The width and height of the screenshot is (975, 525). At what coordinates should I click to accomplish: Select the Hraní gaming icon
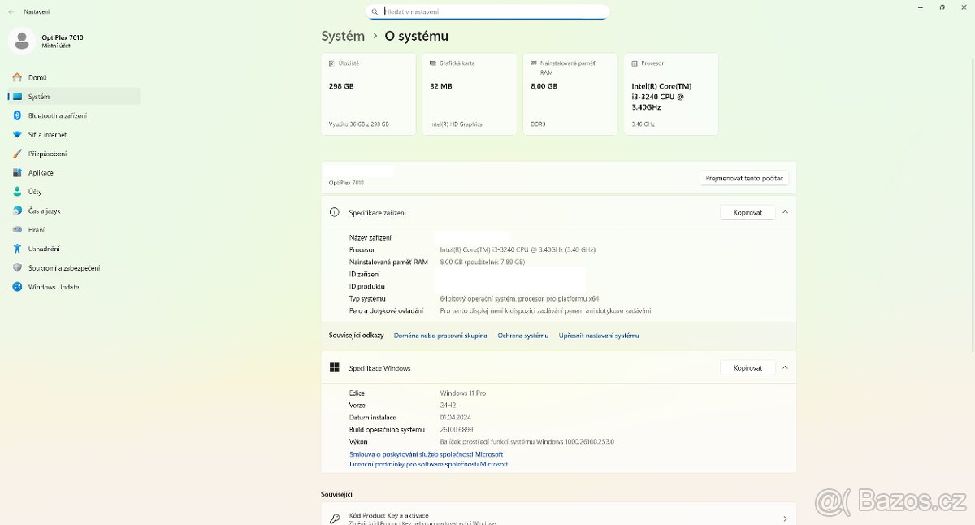pos(17,230)
